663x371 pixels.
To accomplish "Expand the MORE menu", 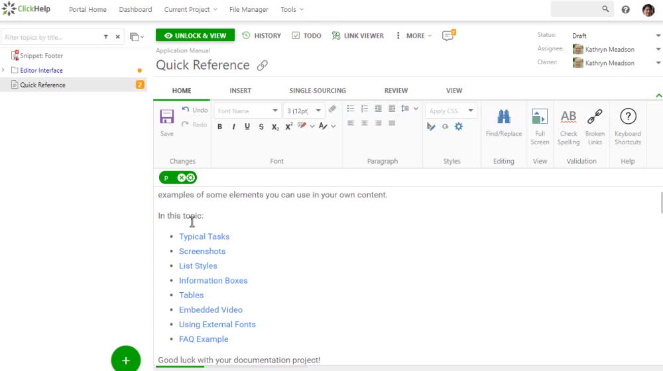I will 414,36.
